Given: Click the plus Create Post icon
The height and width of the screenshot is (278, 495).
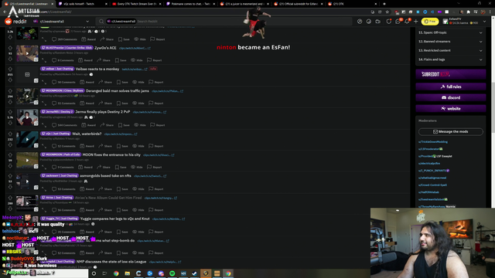Looking at the screenshot, I should coord(416,22).
